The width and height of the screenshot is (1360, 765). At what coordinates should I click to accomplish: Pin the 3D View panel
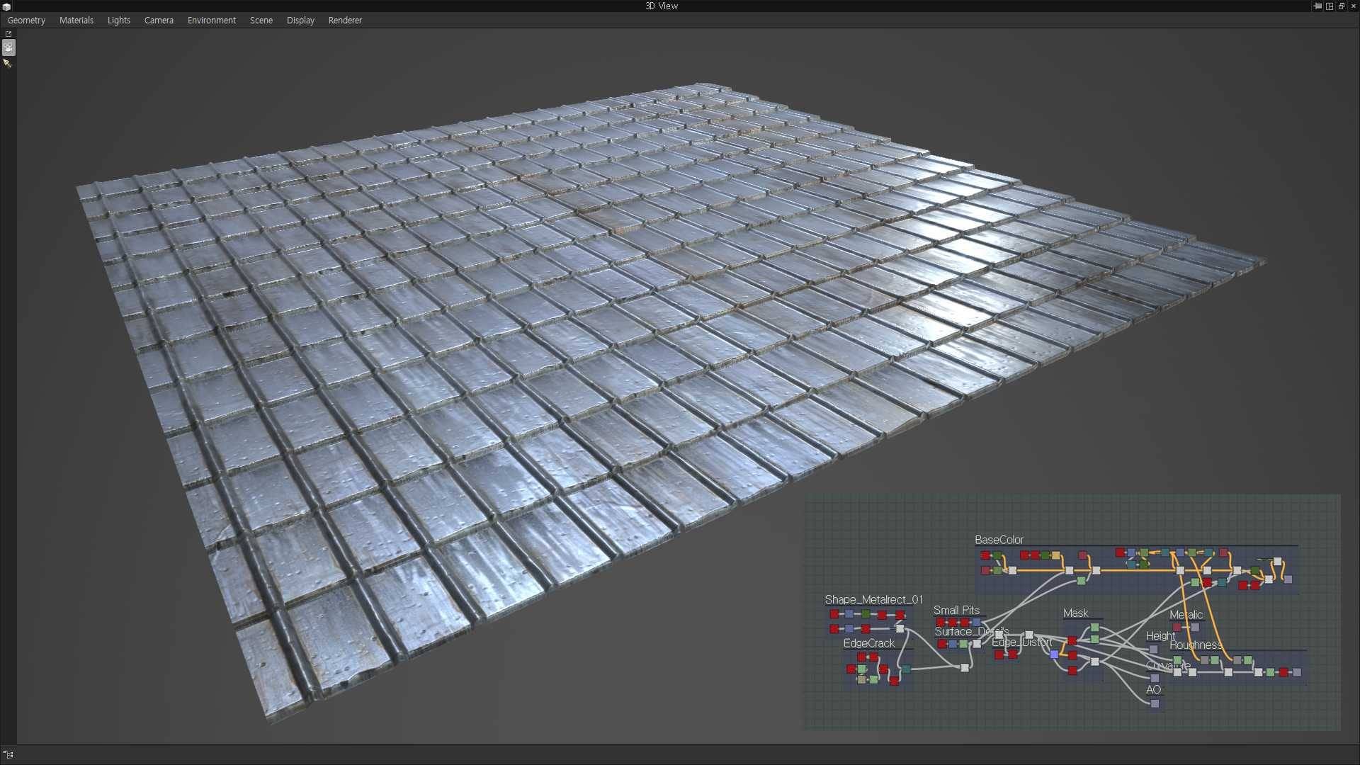(x=1317, y=6)
